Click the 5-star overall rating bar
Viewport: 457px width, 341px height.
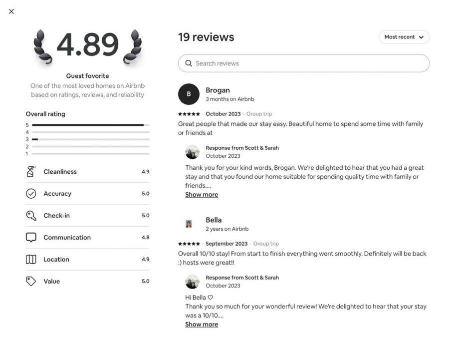pos(91,125)
